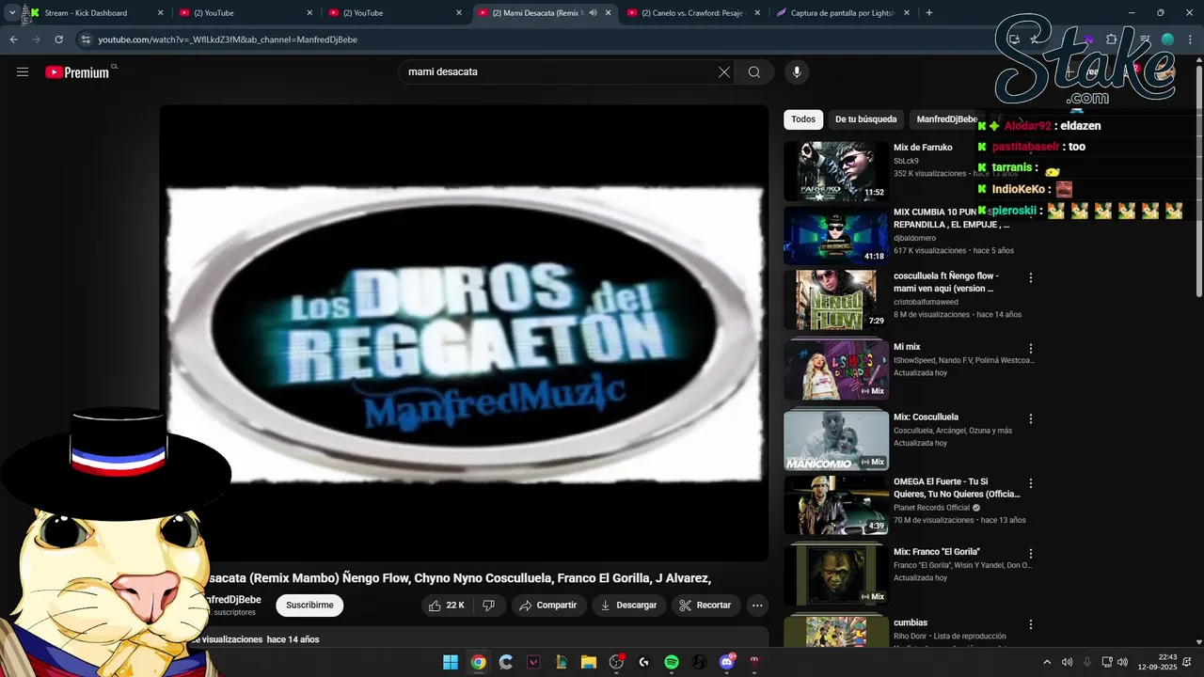Select the De tu búsqueda chip

pyautogui.click(x=865, y=119)
